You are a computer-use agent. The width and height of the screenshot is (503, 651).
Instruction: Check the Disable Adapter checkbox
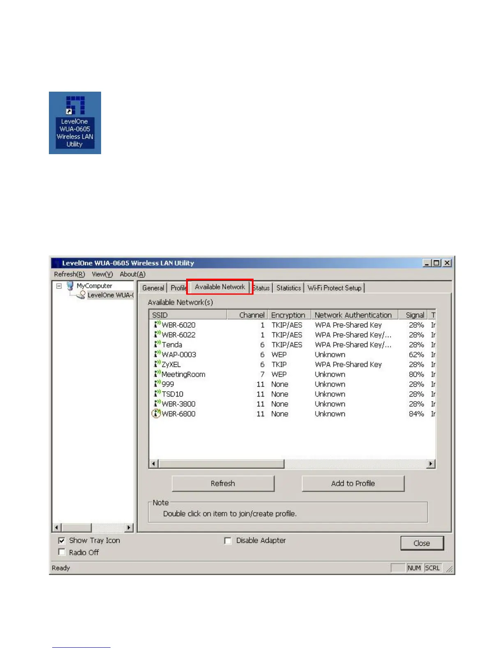tap(228, 540)
